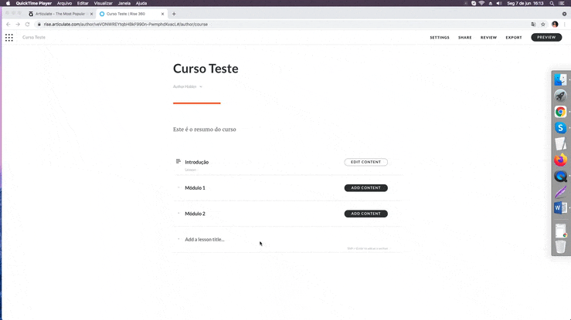Open Google Chrome from the Dock

pos(560,112)
